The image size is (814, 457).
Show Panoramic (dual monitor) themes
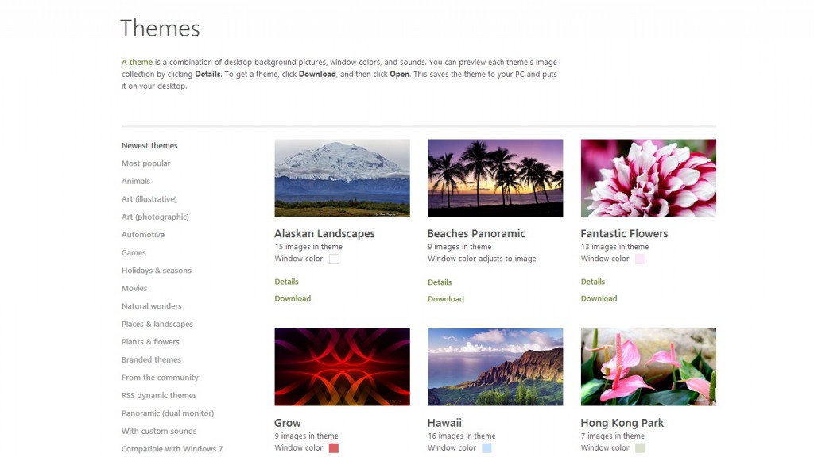point(168,413)
